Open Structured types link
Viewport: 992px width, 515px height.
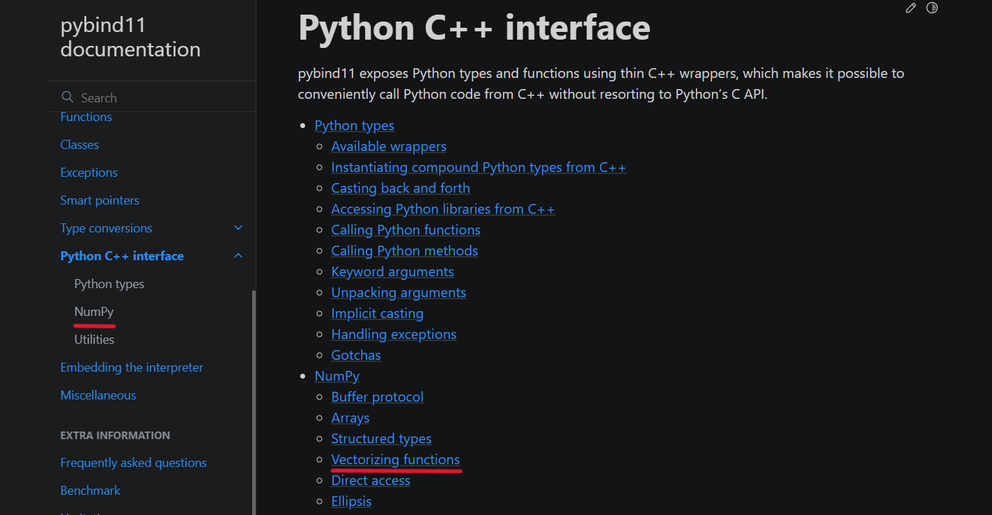click(381, 438)
